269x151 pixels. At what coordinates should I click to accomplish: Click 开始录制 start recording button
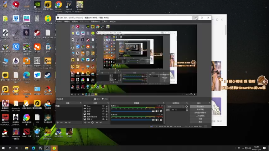(200, 110)
